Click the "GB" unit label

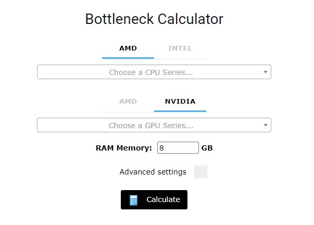pos(207,148)
